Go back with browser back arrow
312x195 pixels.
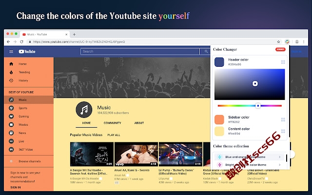[x=8, y=42]
